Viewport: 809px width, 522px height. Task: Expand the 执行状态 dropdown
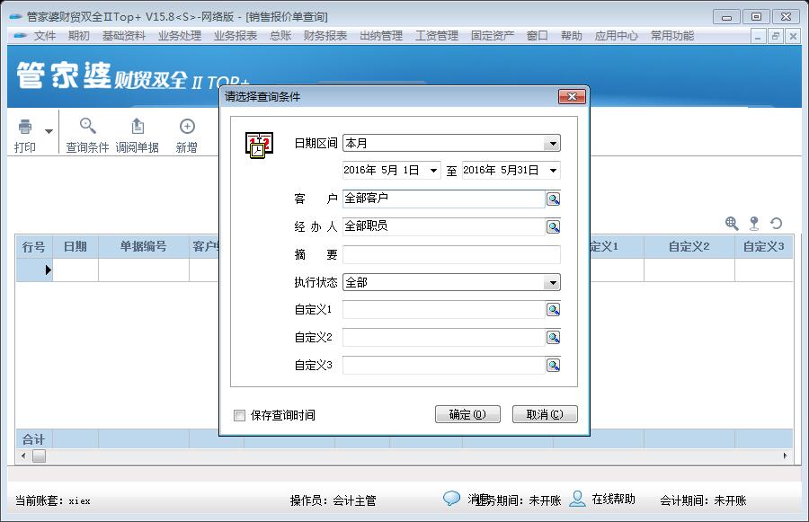(x=553, y=283)
